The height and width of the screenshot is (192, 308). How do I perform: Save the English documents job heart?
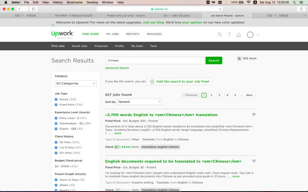pos(254,161)
